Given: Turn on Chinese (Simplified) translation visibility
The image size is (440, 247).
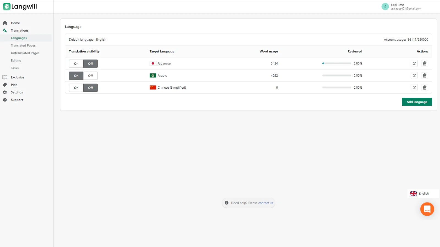Looking at the screenshot, I should [x=76, y=88].
